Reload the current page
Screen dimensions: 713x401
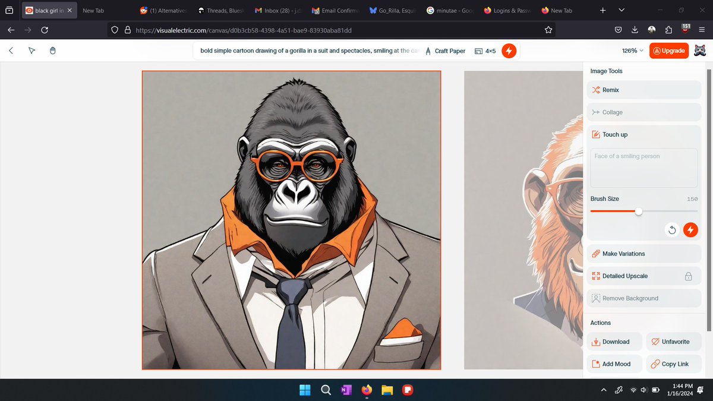[x=45, y=30]
